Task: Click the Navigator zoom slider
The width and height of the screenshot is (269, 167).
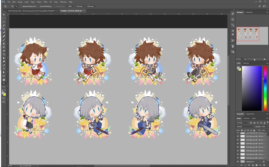Action: click(x=255, y=59)
